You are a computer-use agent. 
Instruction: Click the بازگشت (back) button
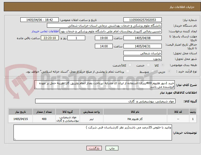94,148
